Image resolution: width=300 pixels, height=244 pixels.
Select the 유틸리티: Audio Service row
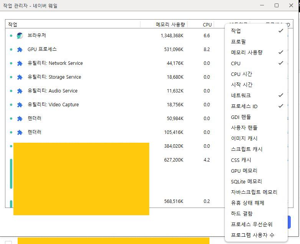click(x=115, y=91)
